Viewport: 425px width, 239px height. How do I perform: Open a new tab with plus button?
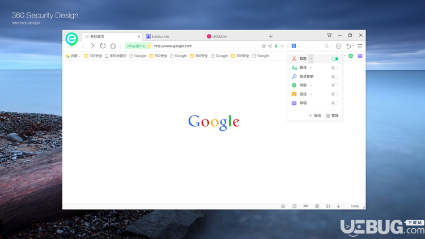(271, 36)
